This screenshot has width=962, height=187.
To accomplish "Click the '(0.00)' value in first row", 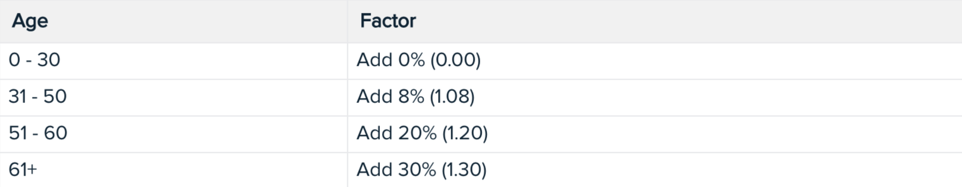I will pos(456,60).
